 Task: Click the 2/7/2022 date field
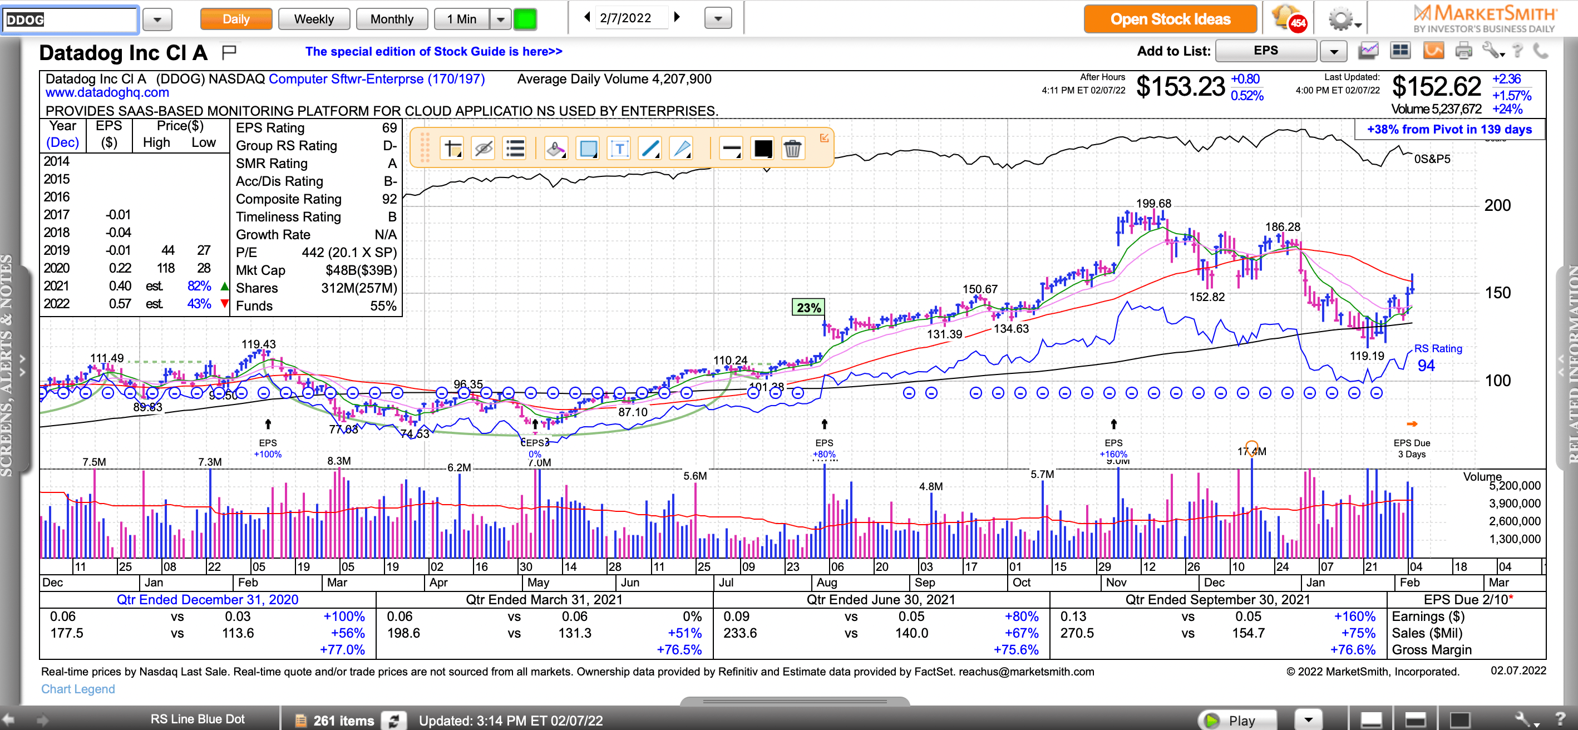(x=631, y=18)
